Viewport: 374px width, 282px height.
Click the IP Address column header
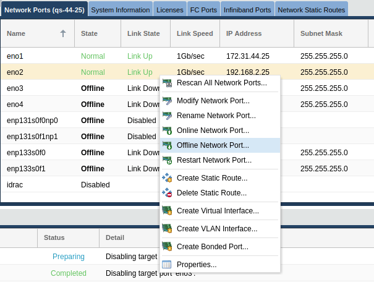pos(244,34)
